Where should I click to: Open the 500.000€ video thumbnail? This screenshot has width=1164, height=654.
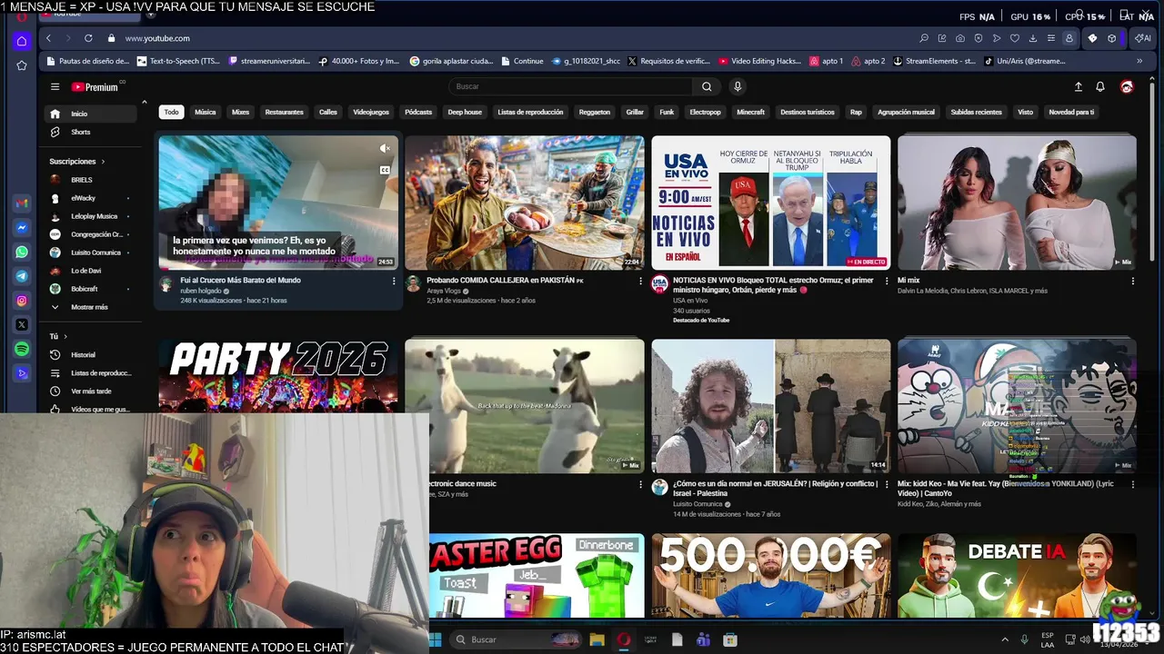[x=771, y=575]
